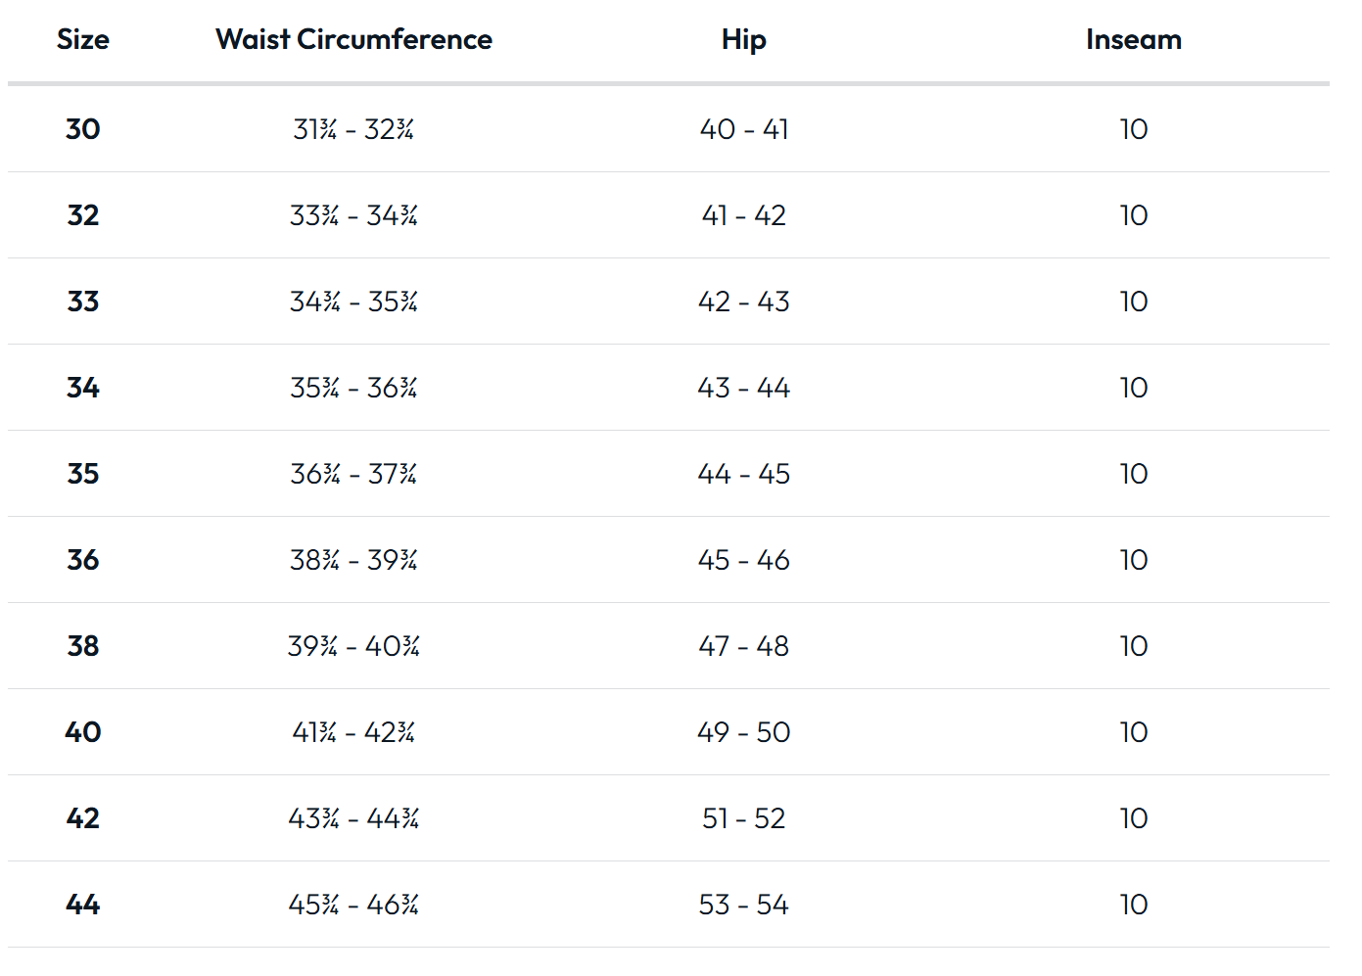Select size 40 row label
This screenshot has height=976, width=1362.
83,732
